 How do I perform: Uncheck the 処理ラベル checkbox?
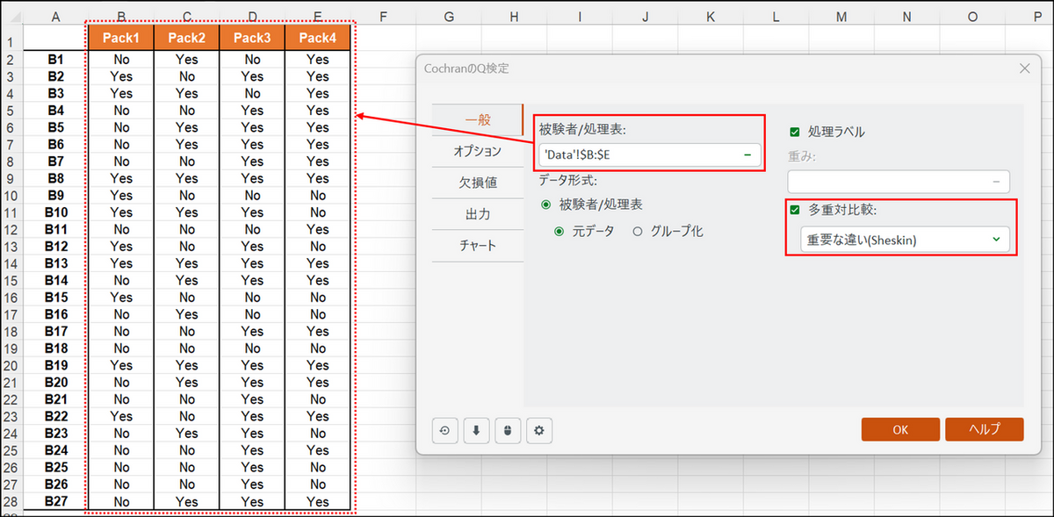tap(795, 132)
